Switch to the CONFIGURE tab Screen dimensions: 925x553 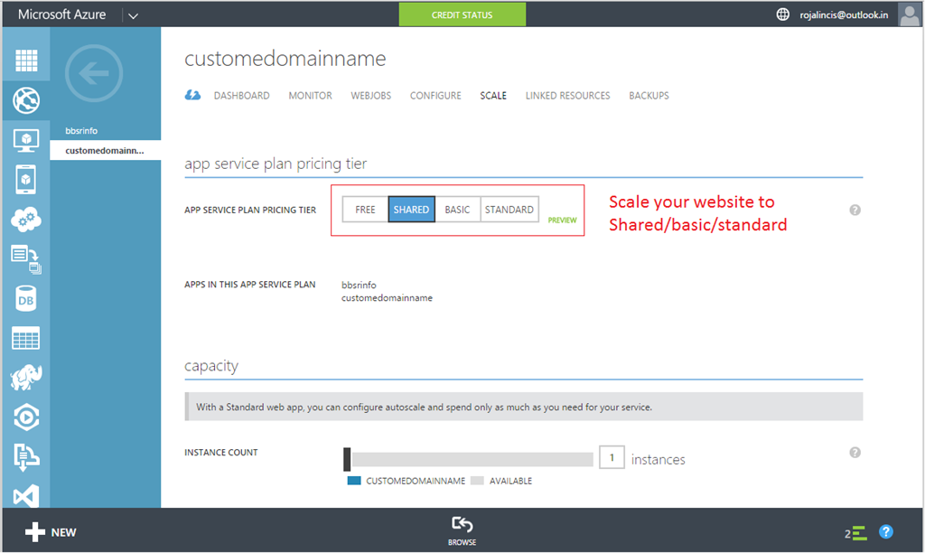click(x=435, y=96)
